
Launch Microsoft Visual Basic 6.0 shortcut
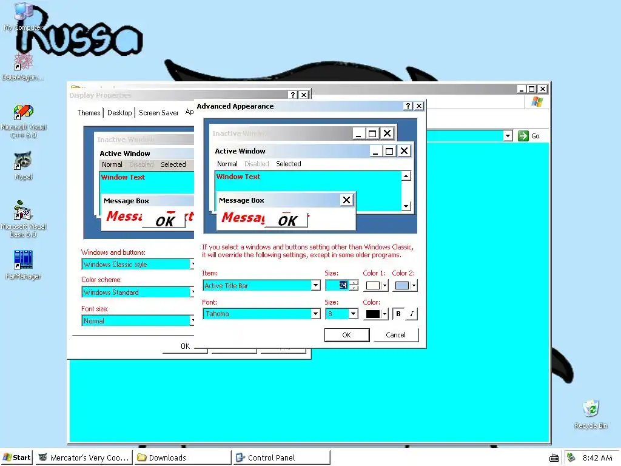(24, 218)
